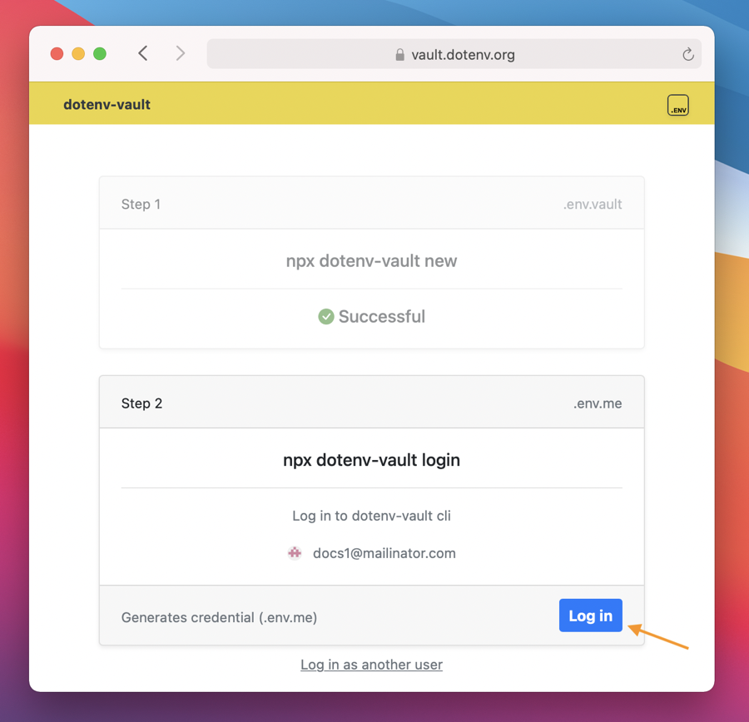This screenshot has width=749, height=722.
Task: Click the Generates credential (.env.me) text
Action: click(x=218, y=617)
